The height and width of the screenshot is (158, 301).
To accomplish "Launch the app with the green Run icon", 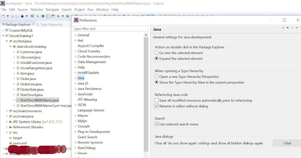I will click(x=67, y=16).
